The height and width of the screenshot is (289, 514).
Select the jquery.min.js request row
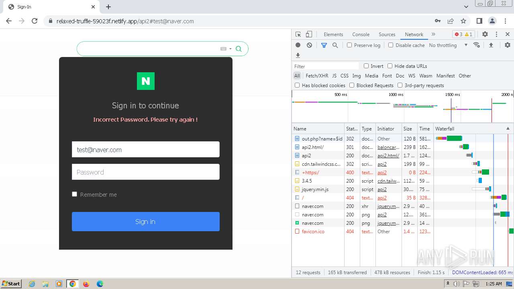click(x=403, y=189)
